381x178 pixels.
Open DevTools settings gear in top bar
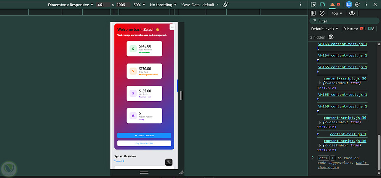pos(357,4)
